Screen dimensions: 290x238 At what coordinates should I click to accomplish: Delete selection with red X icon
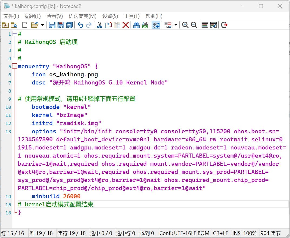[126, 25]
